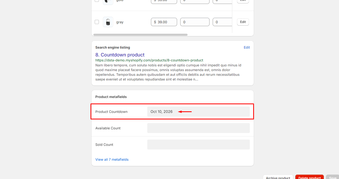
Task: Click the Archive product button
Action: [278, 177]
